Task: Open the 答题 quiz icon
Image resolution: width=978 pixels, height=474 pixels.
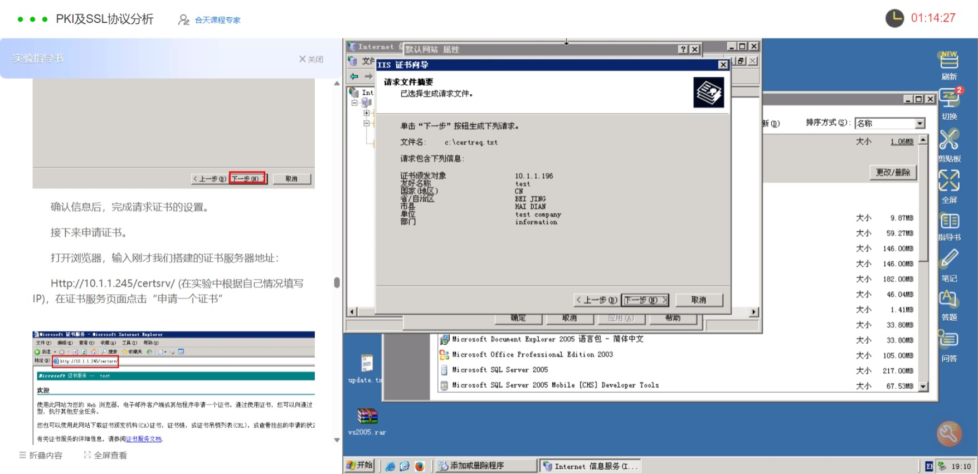Action: (949, 299)
